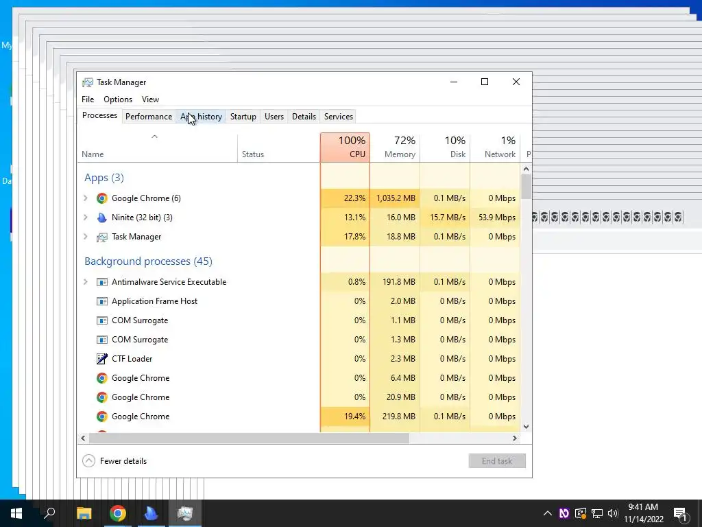This screenshot has height=527, width=702.
Task: Collapse to Fewer details view
Action: tap(114, 460)
